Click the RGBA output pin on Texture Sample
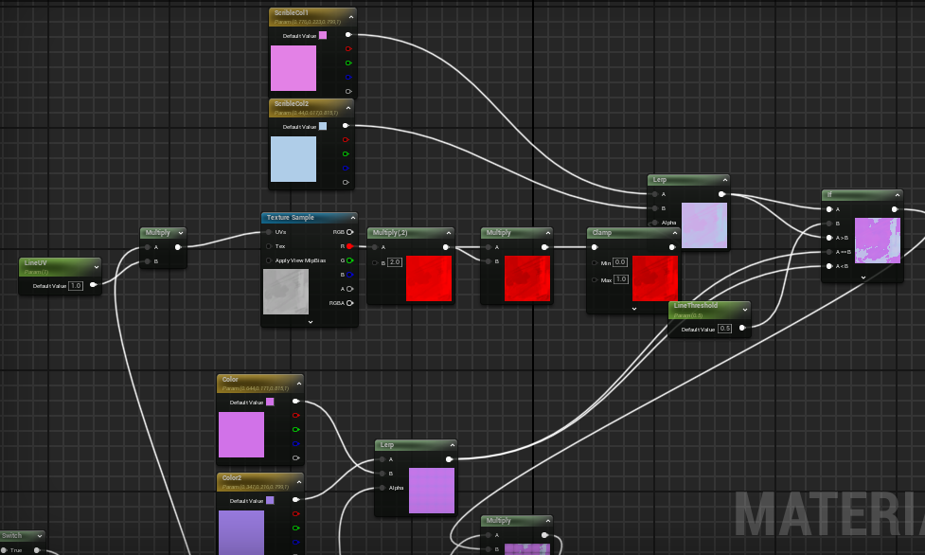Viewport: 925px width, 555px height. [349, 303]
